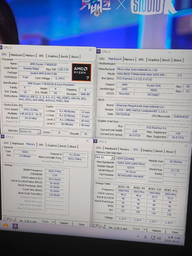192x256 pixels.
Task: Click CAS# Latency value 30.0 clocks
Action: (x=55, y=179)
